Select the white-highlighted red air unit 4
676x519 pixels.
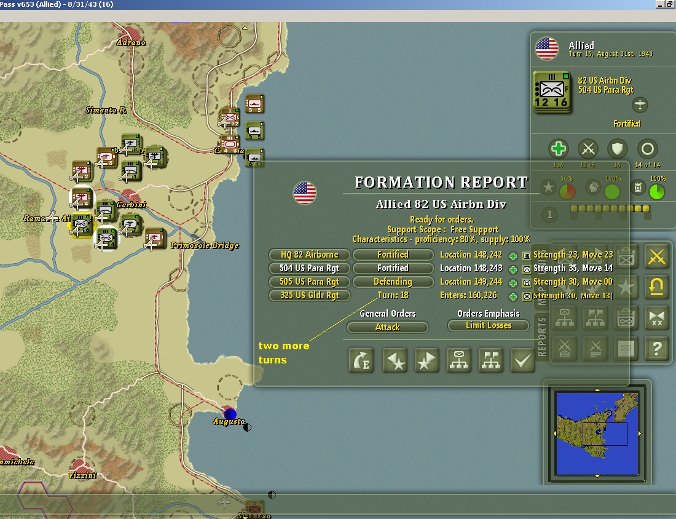(x=81, y=197)
